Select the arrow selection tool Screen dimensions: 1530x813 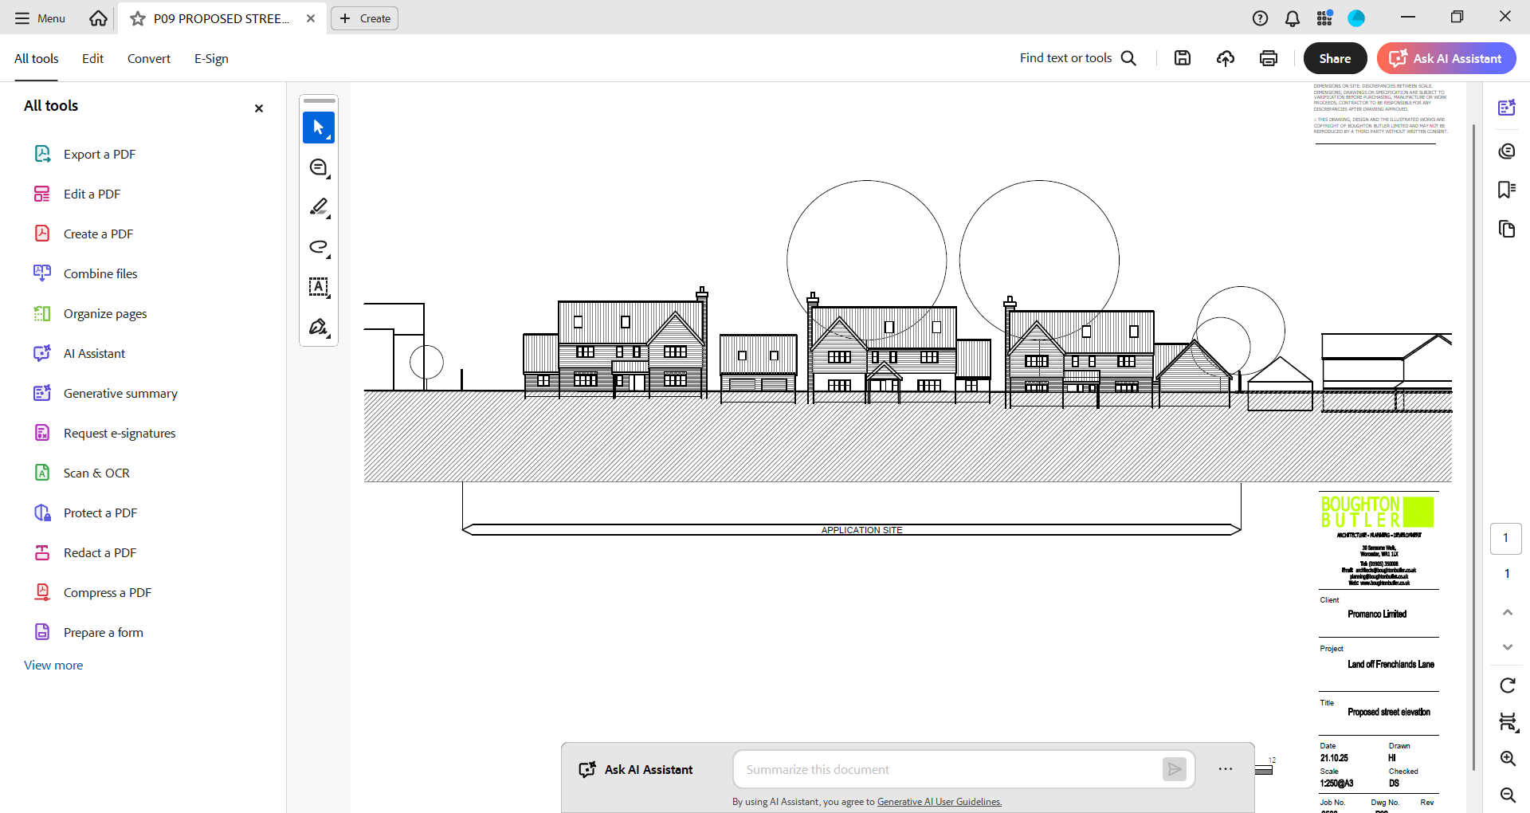(319, 128)
